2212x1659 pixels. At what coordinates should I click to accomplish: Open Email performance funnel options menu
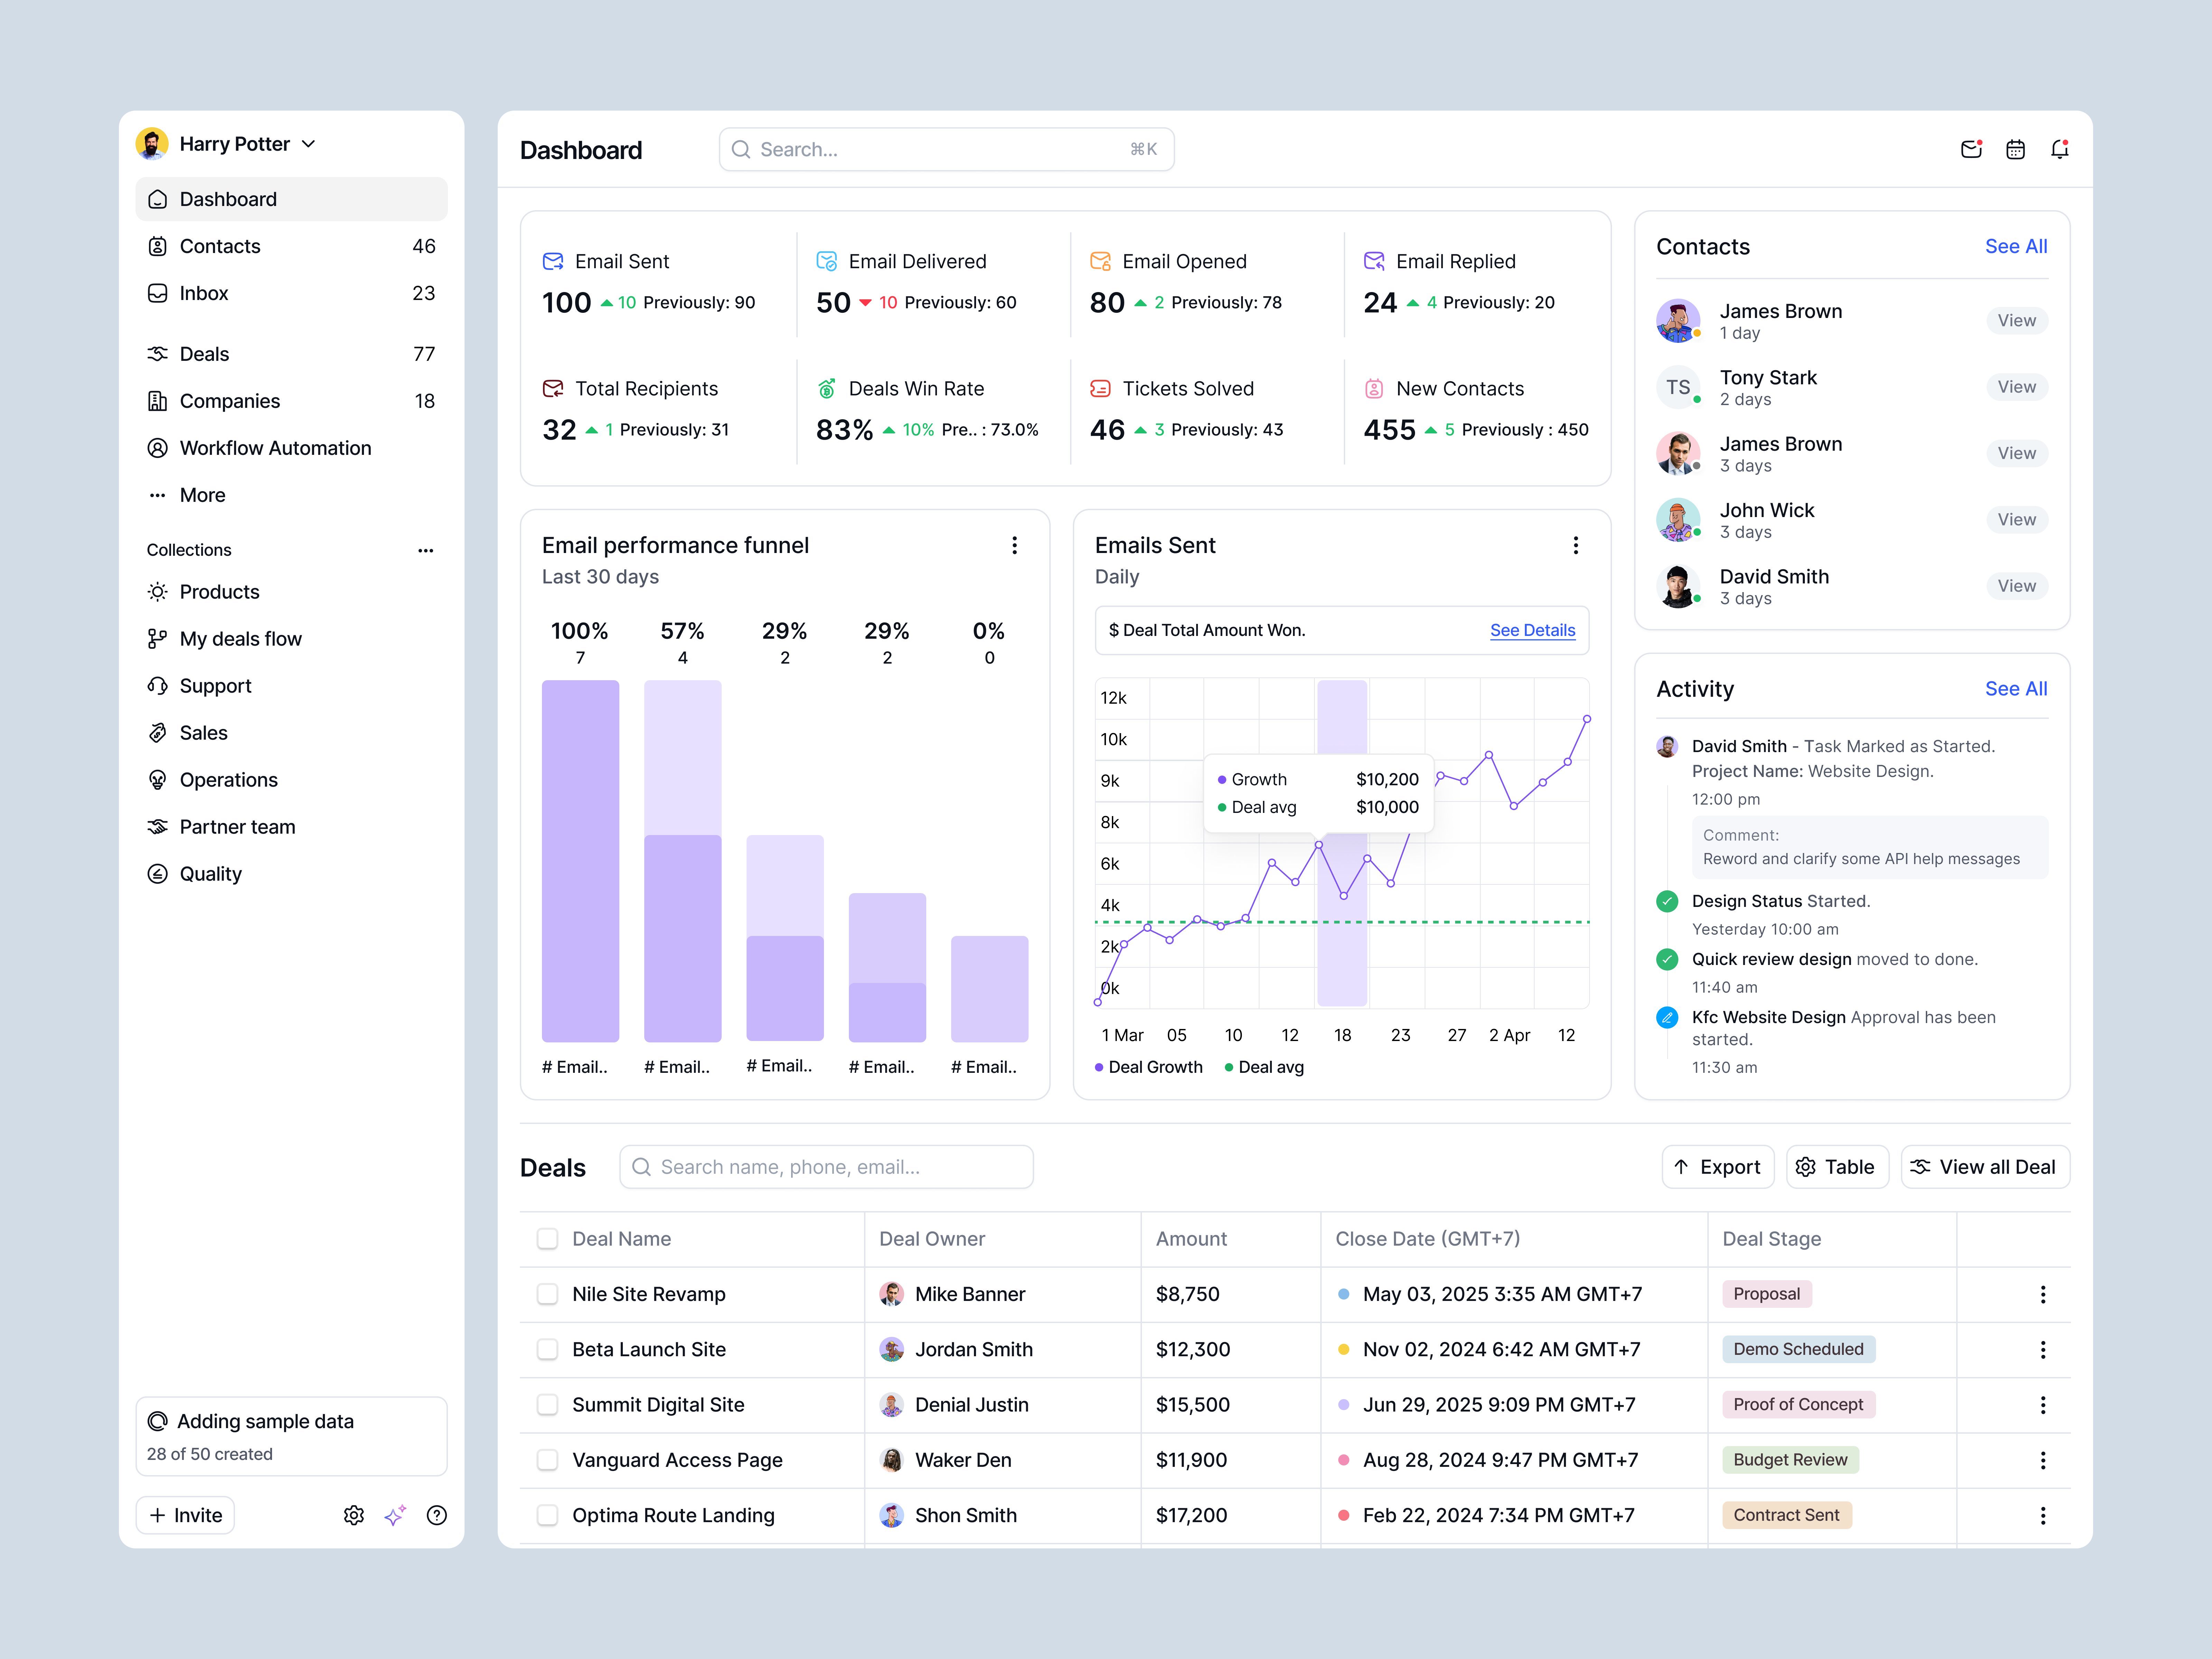1014,545
